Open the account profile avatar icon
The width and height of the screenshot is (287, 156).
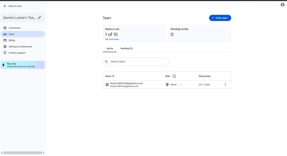coord(283,5)
